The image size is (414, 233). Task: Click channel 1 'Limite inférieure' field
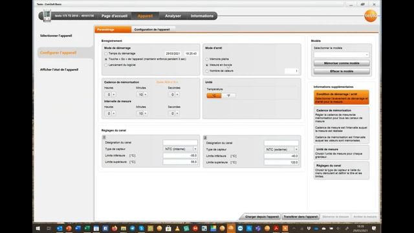point(180,155)
